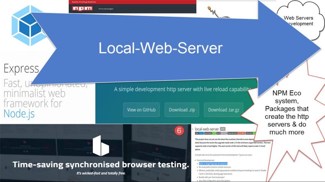Open 'View on GitHub'
The width and height of the screenshot is (325, 182).
click(x=141, y=110)
